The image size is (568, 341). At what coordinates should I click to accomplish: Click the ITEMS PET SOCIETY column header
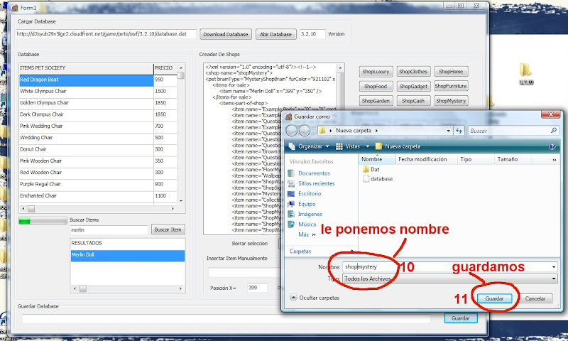[86, 68]
